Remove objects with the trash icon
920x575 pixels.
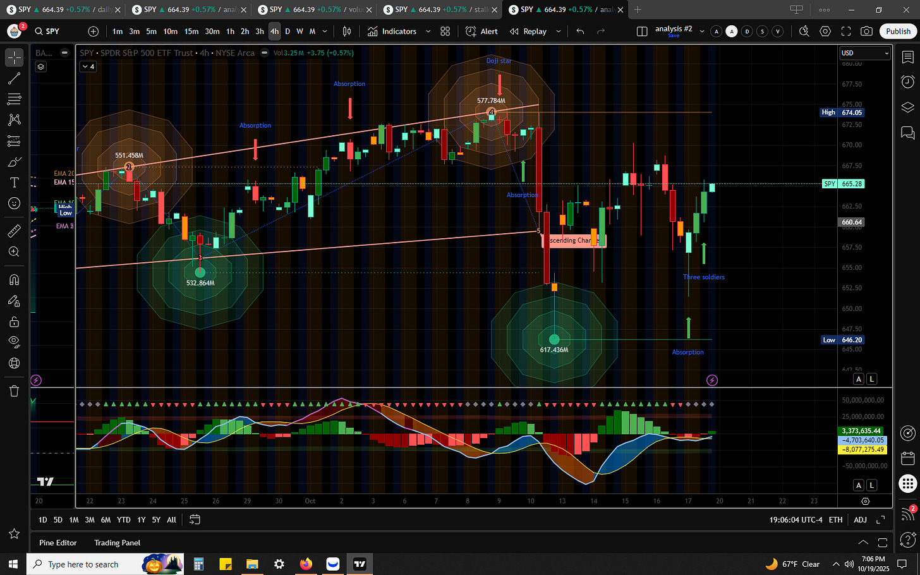click(14, 391)
